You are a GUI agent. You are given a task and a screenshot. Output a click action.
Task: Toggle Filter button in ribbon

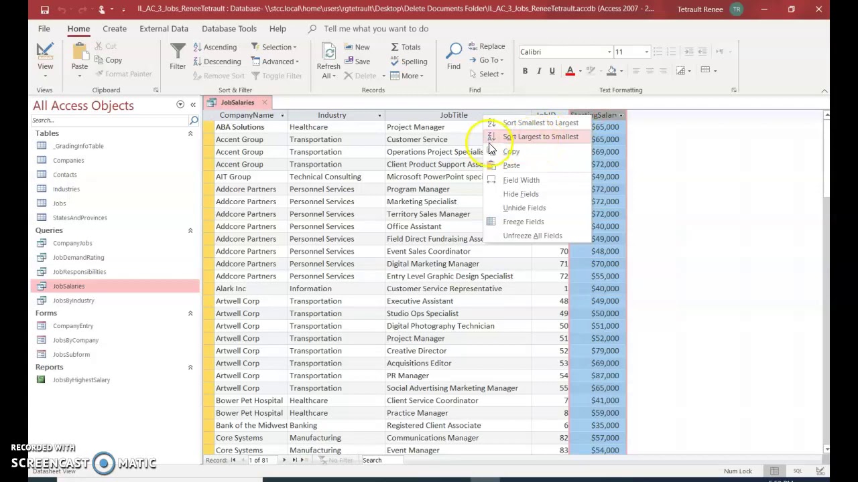[277, 76]
